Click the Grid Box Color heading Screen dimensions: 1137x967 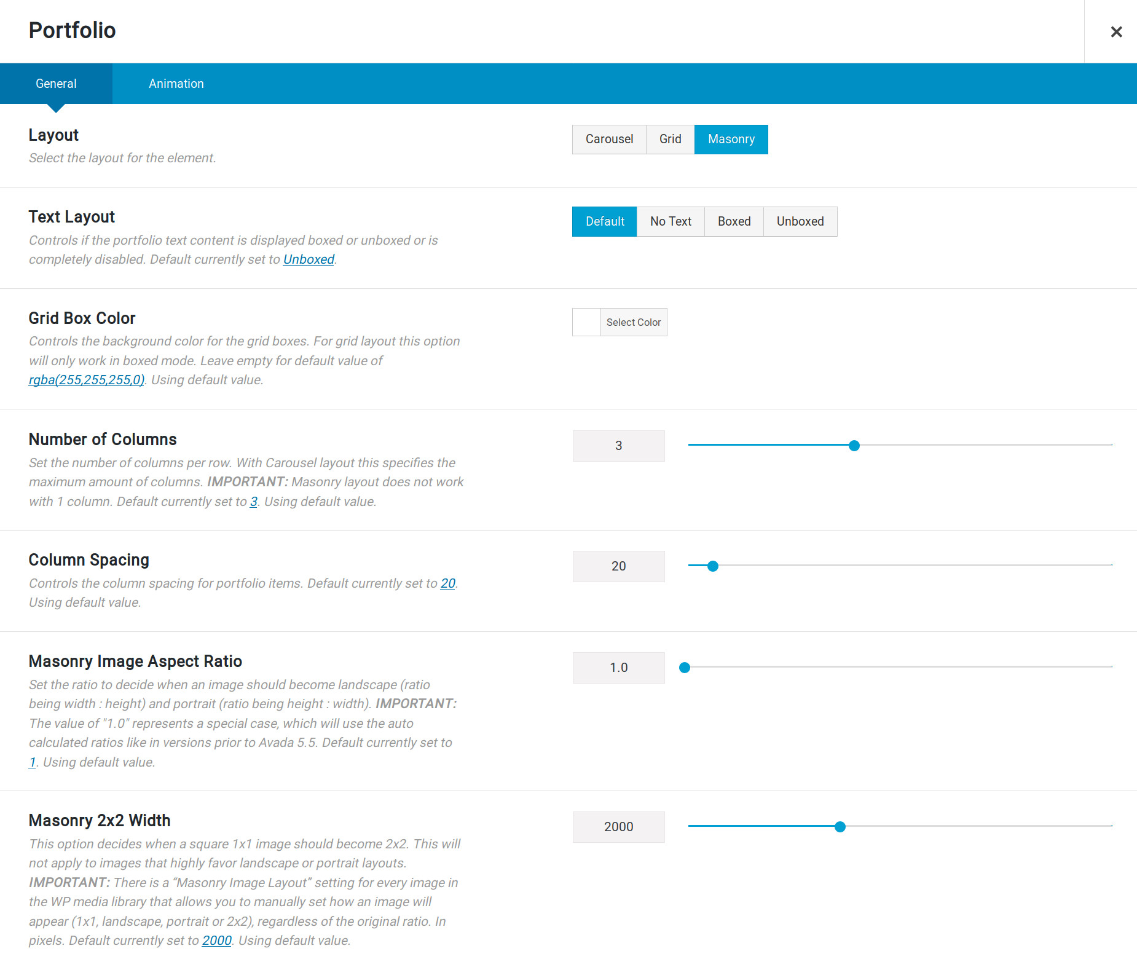82,318
